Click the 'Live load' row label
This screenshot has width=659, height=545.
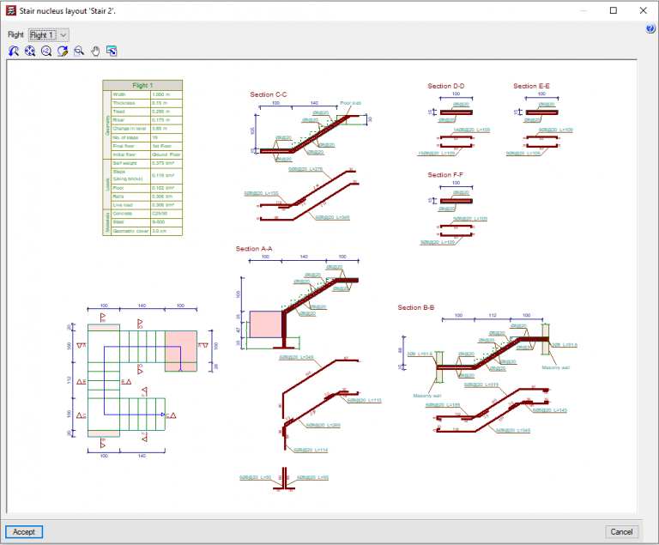pos(123,205)
